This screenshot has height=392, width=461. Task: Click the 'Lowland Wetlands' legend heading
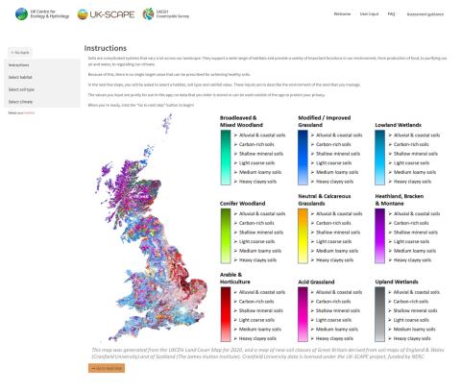(x=398, y=125)
